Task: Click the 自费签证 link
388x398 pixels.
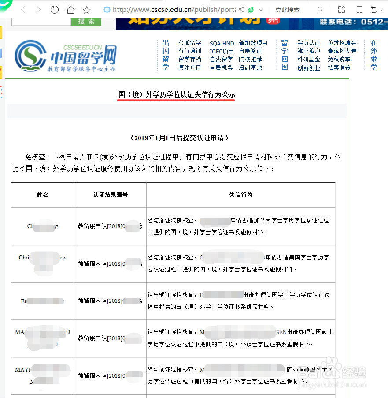Action: pos(251,51)
